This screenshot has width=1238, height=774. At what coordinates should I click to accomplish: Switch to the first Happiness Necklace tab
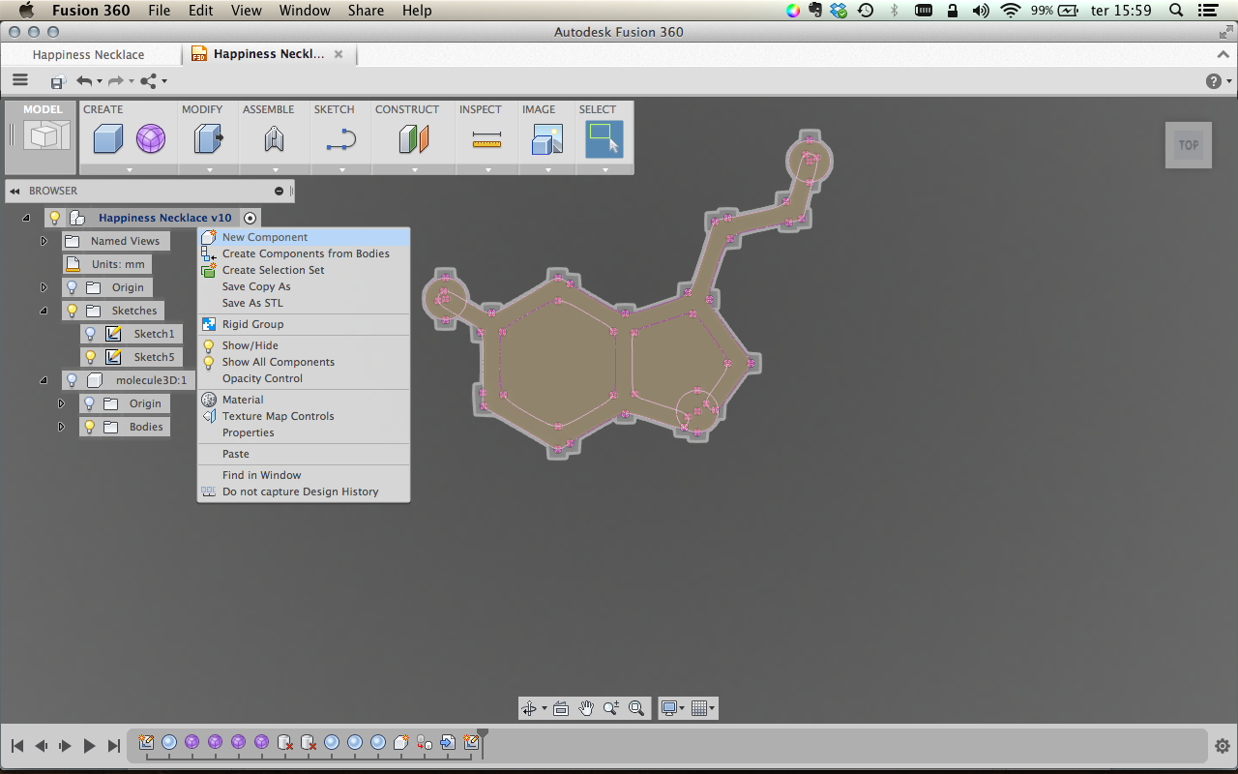(88, 54)
